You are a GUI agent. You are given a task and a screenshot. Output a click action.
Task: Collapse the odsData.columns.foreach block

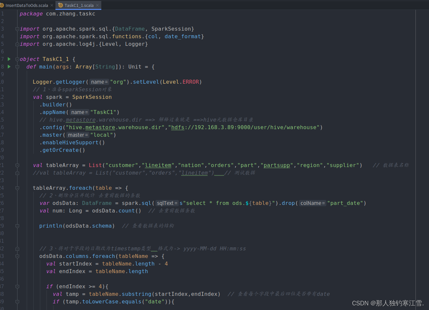(x=17, y=256)
